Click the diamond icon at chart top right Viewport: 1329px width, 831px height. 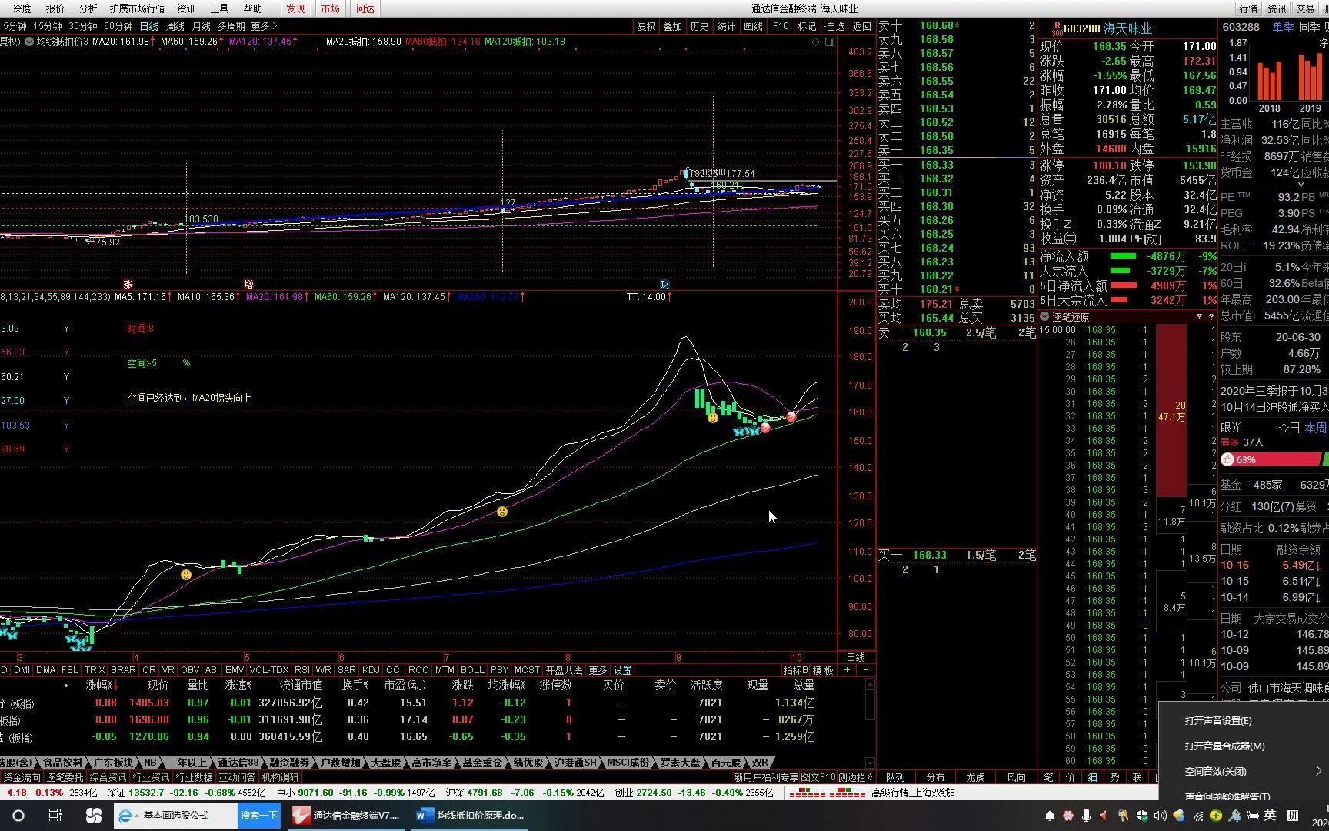815,42
